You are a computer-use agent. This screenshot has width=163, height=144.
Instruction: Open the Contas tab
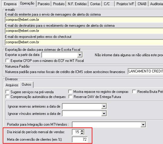pyautogui.click(x=95, y=4)
